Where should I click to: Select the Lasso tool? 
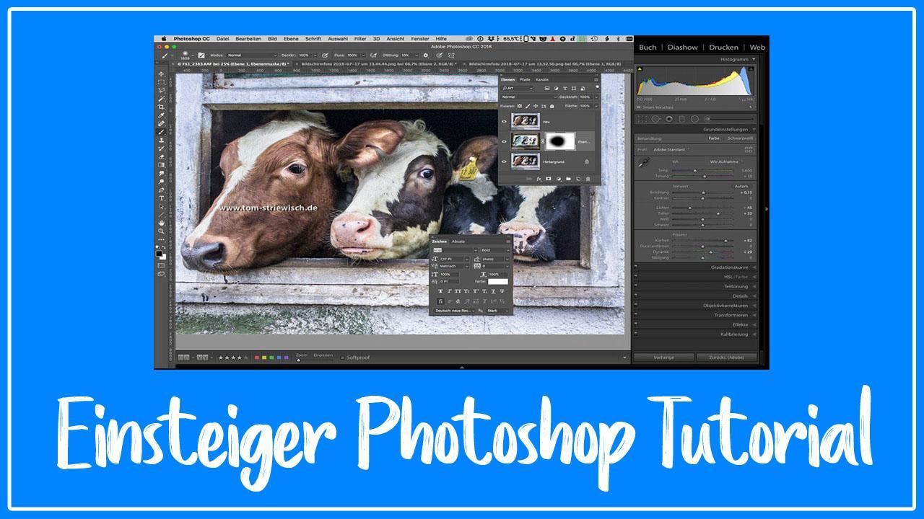tap(160, 91)
